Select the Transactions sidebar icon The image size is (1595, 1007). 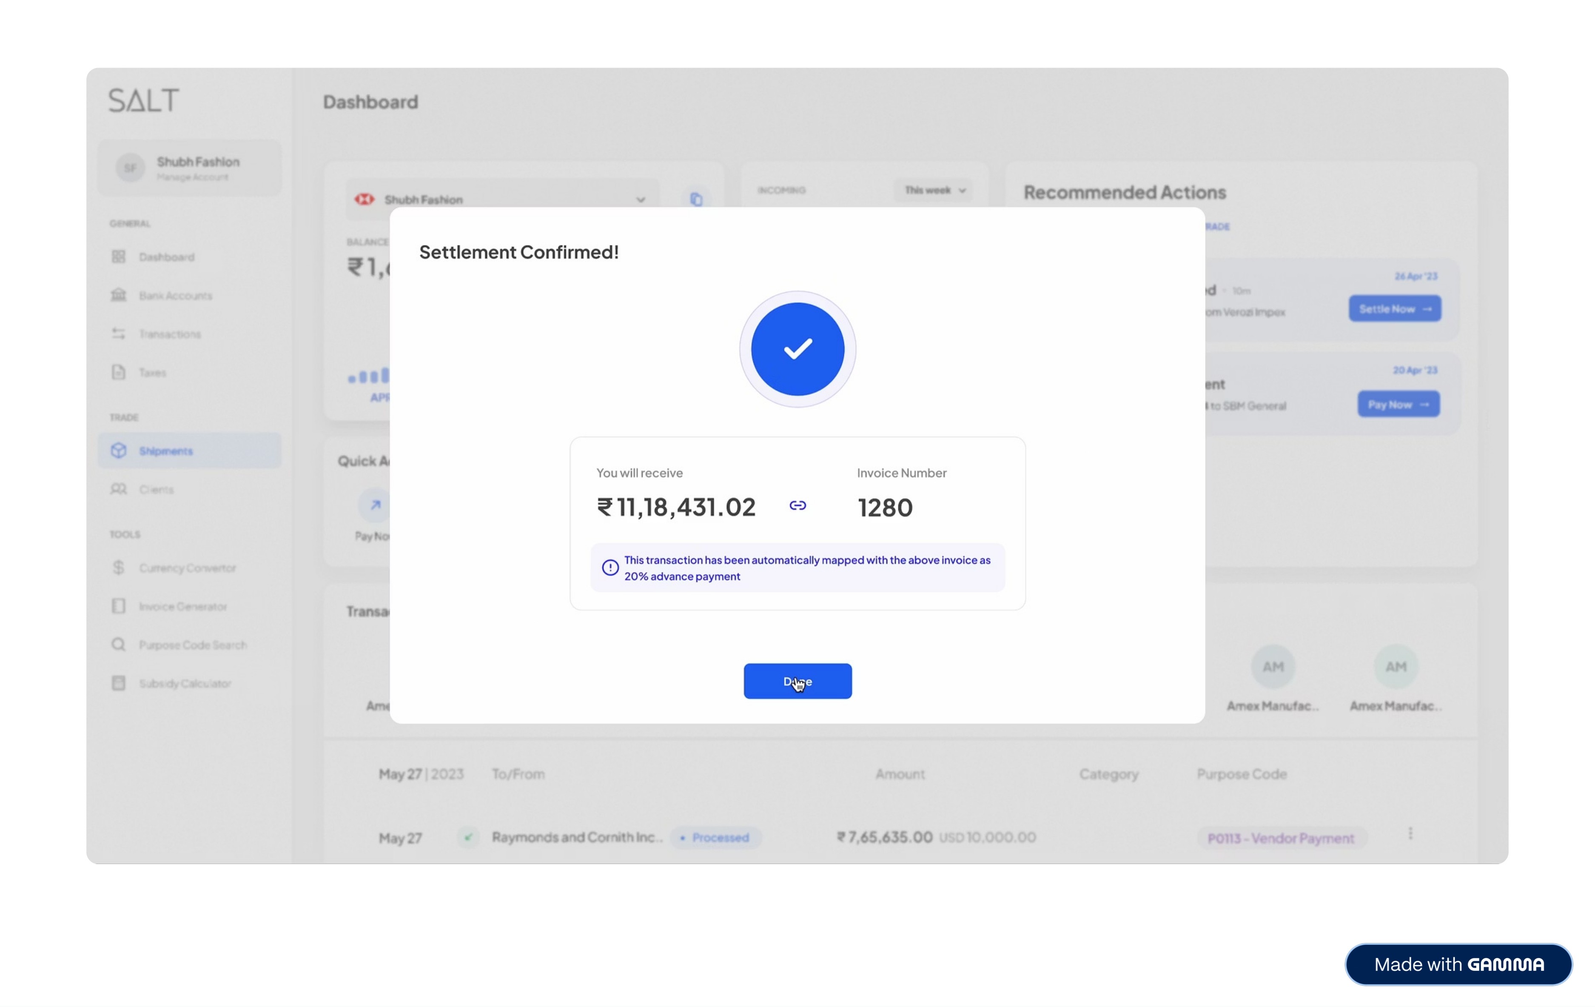coord(119,333)
